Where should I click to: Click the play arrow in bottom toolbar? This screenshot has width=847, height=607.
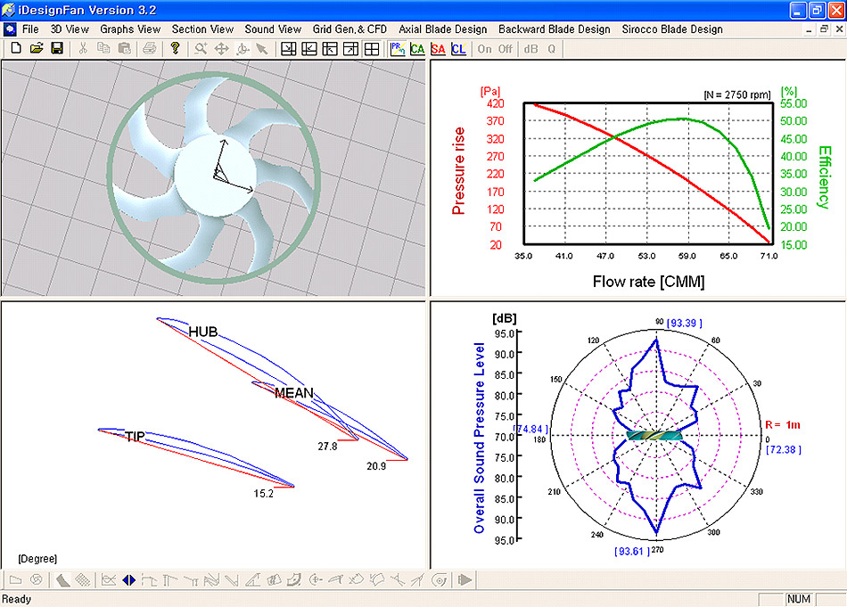[464, 580]
